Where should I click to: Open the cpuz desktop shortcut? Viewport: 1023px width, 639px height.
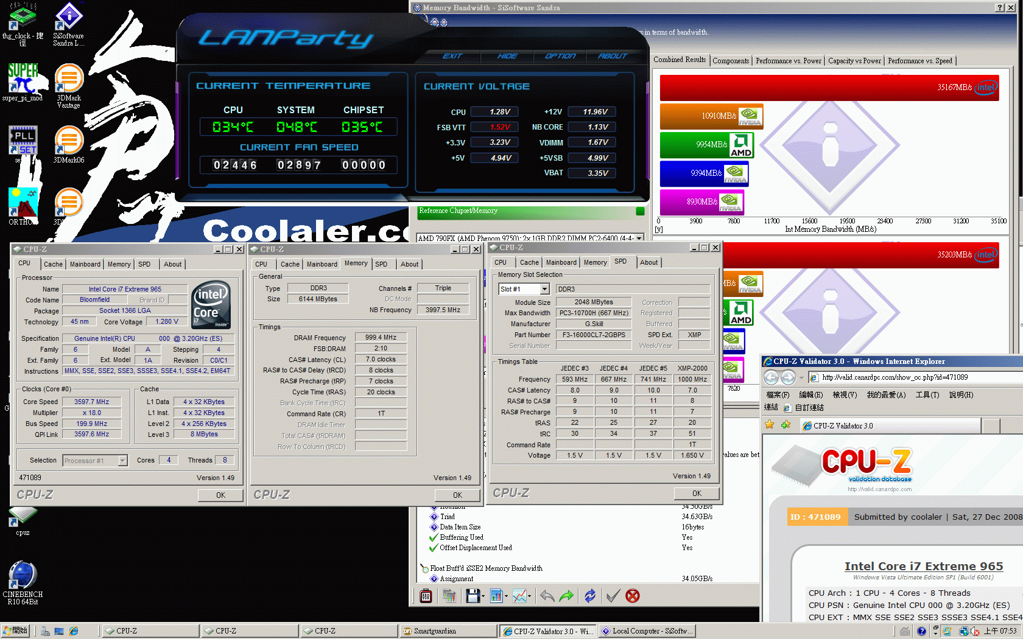[x=23, y=522]
